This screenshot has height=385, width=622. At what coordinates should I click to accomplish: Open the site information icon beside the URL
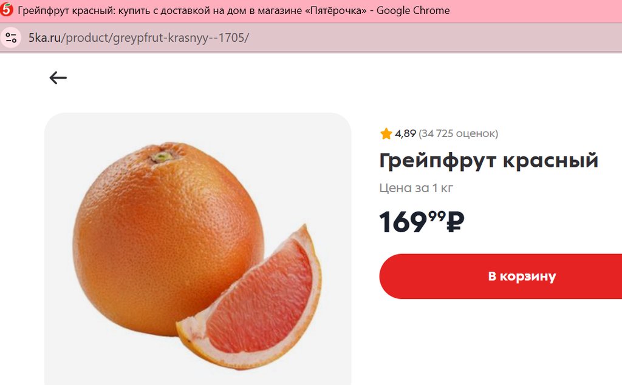point(11,38)
